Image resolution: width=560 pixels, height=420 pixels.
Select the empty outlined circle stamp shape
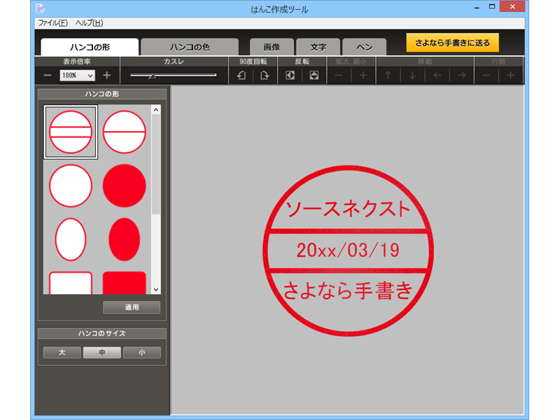pyautogui.click(x=71, y=185)
